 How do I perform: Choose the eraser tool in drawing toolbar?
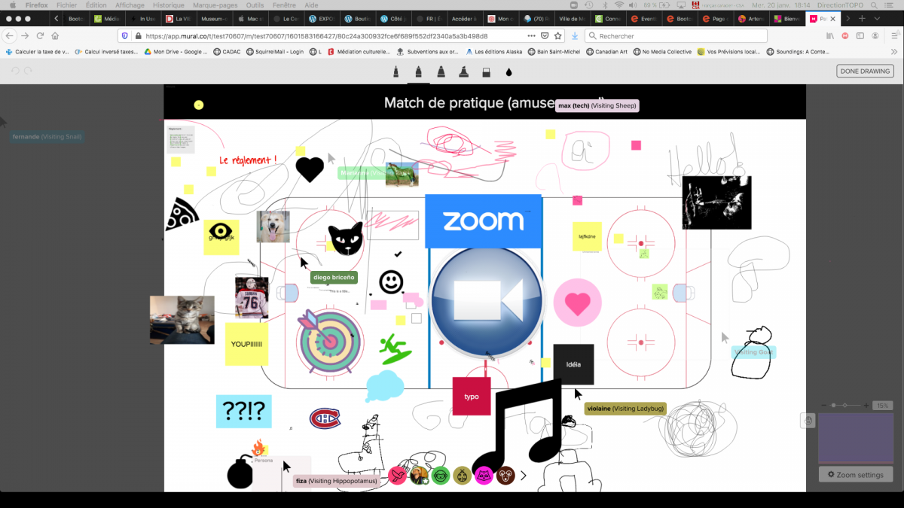point(486,71)
